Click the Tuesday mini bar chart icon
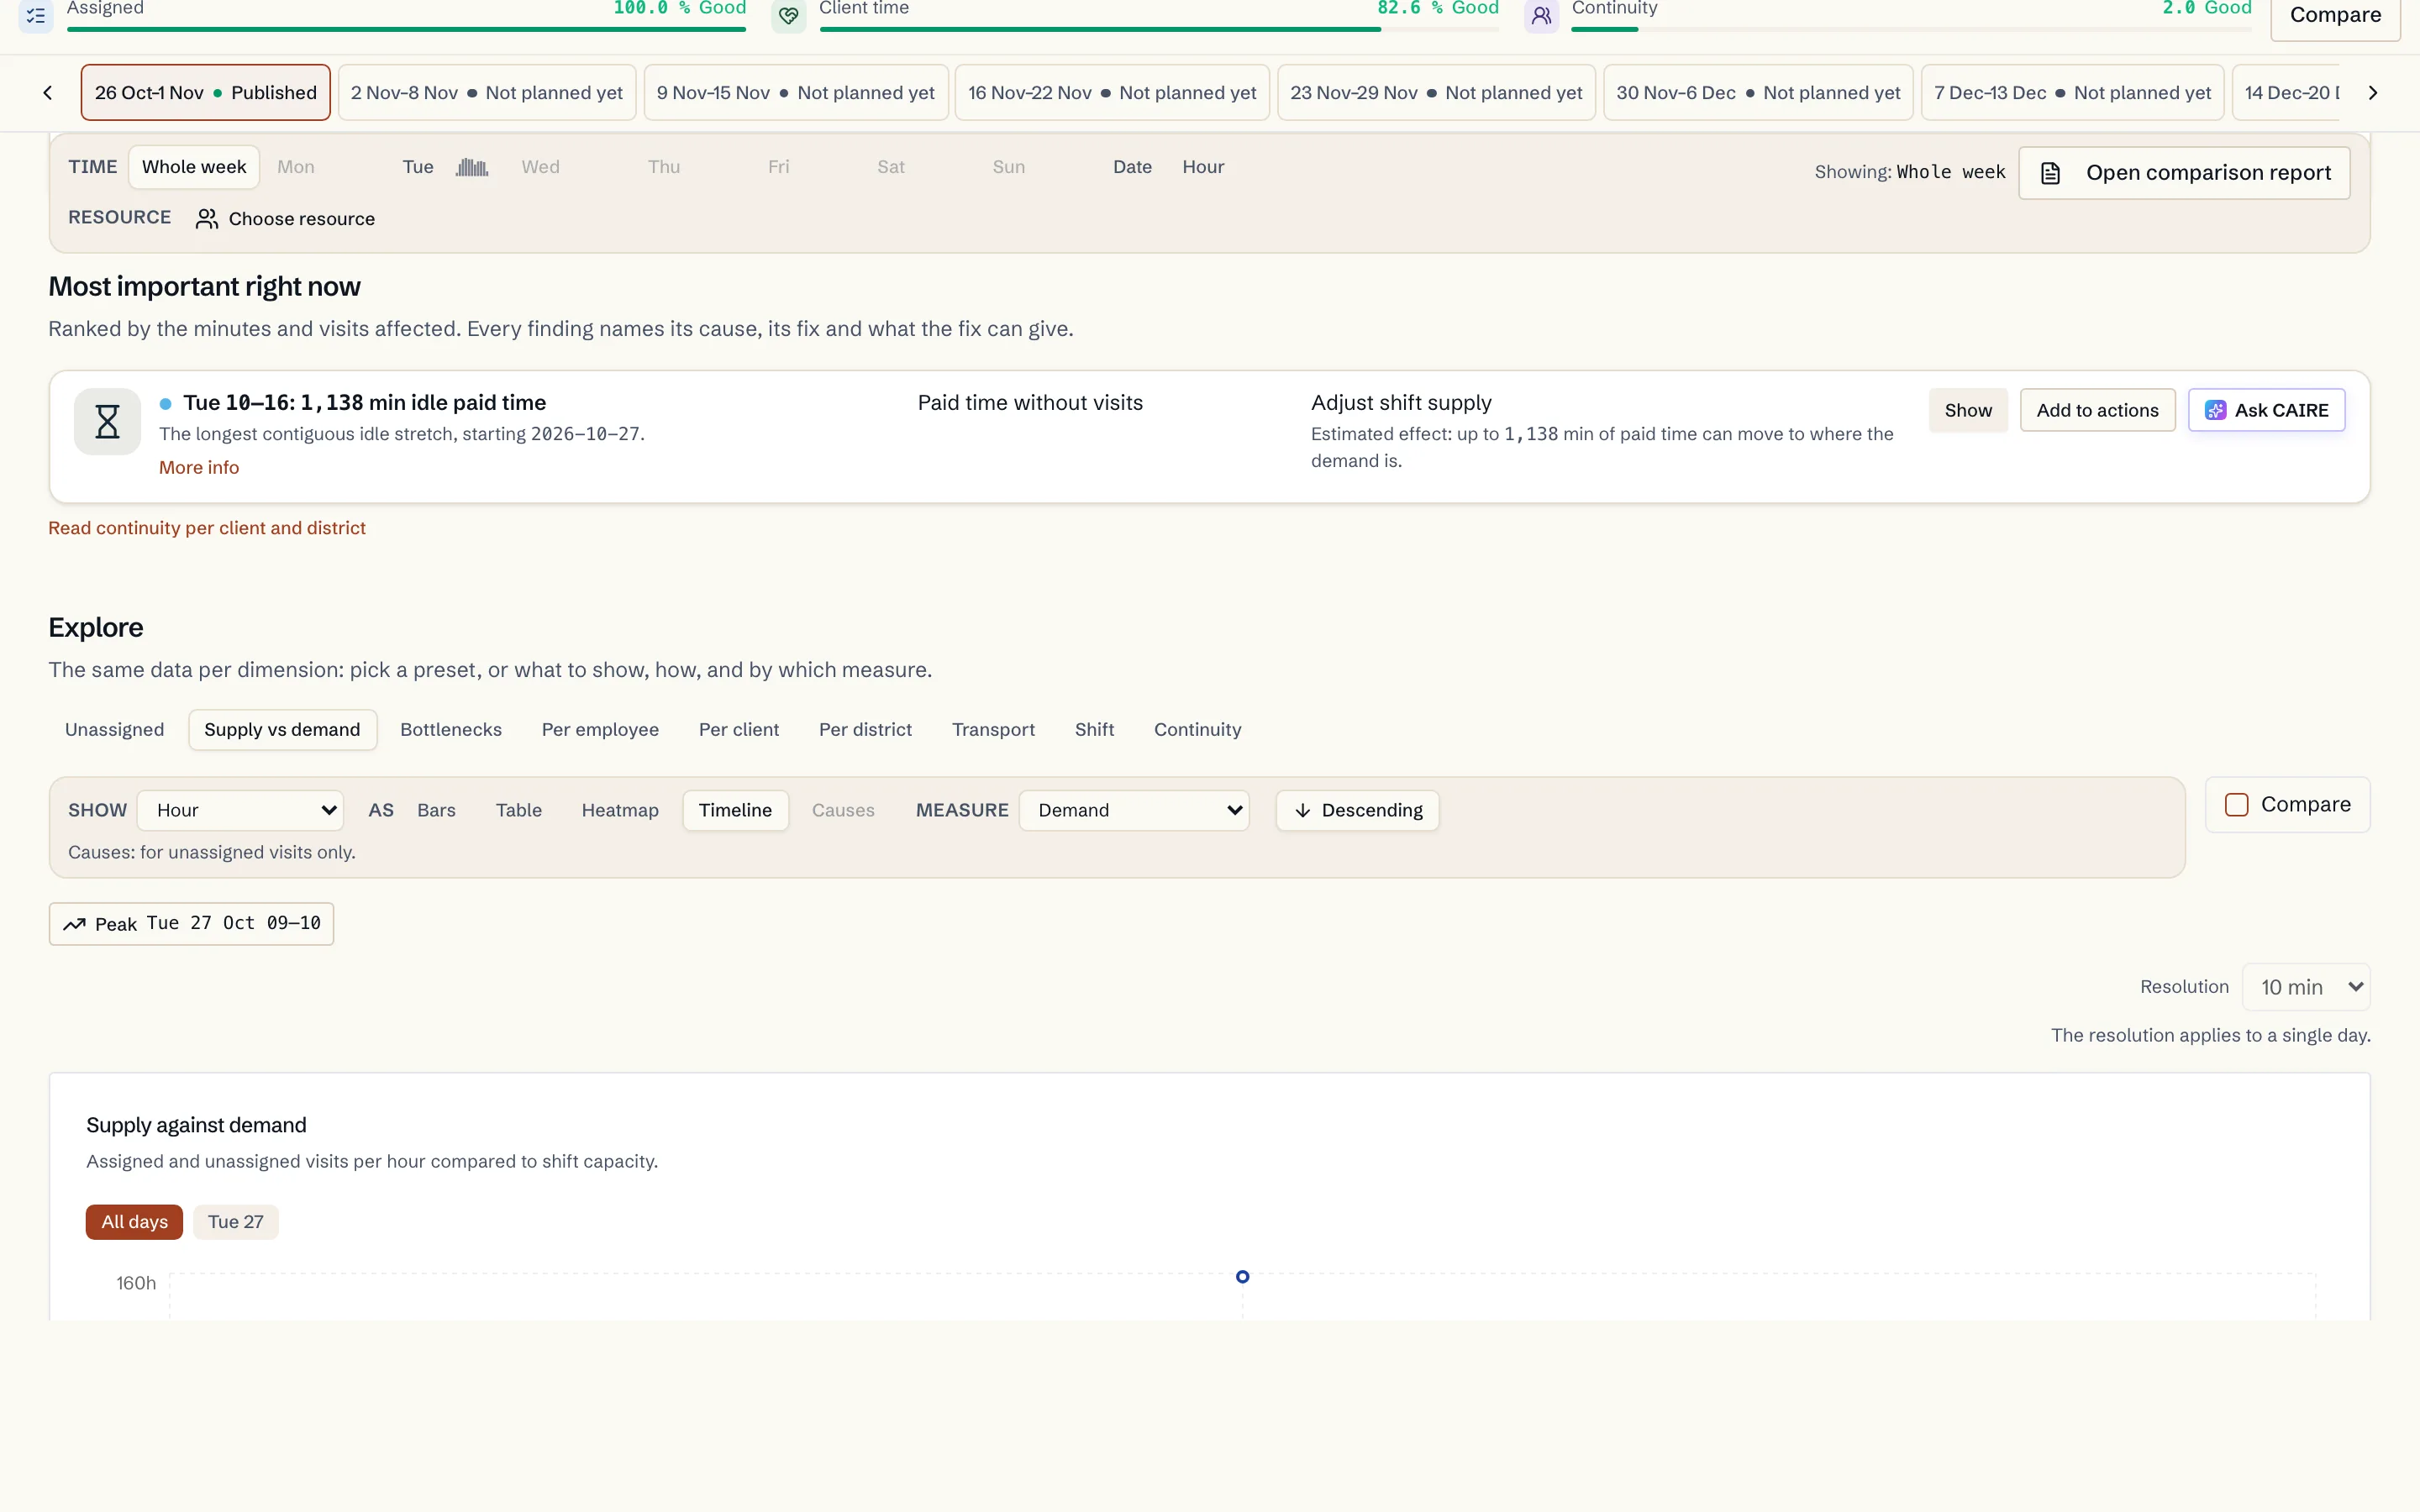Viewport: 2420px width, 1512px height. (x=472, y=167)
